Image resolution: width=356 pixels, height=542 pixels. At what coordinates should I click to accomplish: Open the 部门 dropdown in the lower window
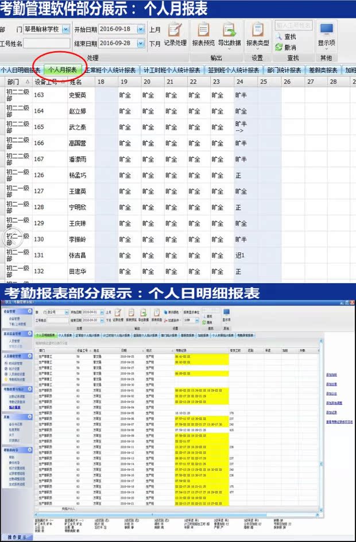click(x=67, y=312)
